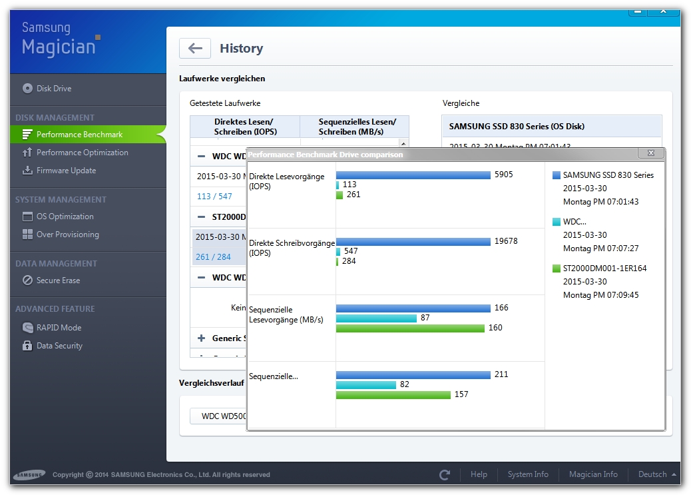Image resolution: width=691 pixels, height=495 pixels.
Task: Open System Info in the footer
Action: tap(528, 474)
